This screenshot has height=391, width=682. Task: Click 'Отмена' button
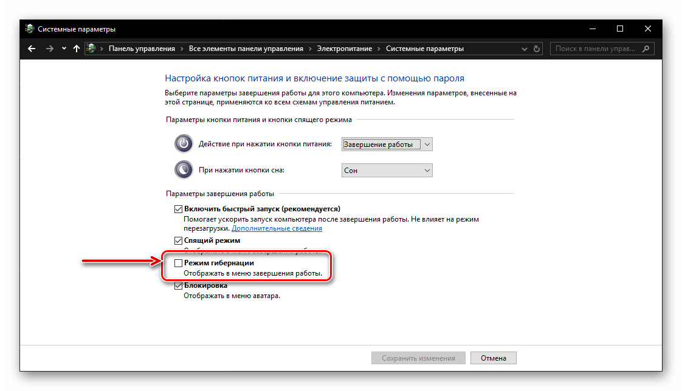click(x=493, y=358)
